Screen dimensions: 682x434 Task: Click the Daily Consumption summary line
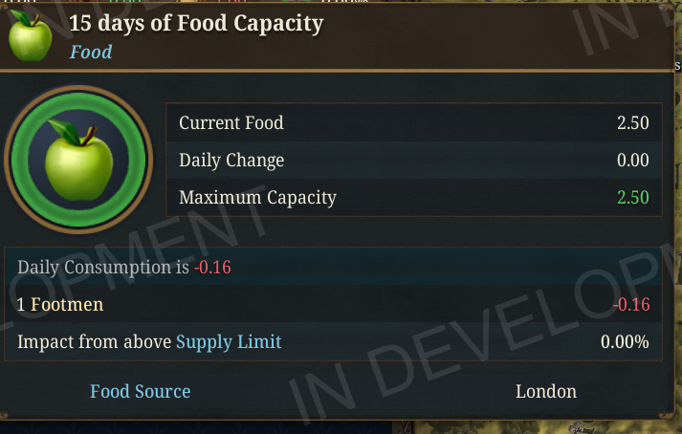(x=103, y=267)
